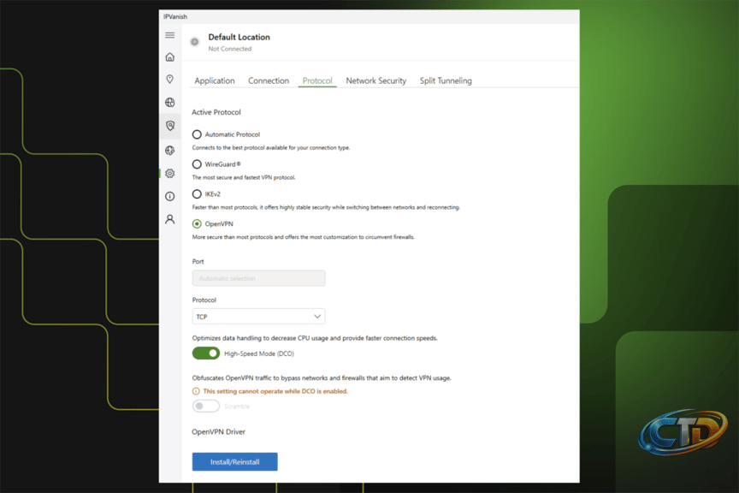This screenshot has width=739, height=493.
Task: Click the Install/Reinstall button
Action: tap(234, 462)
